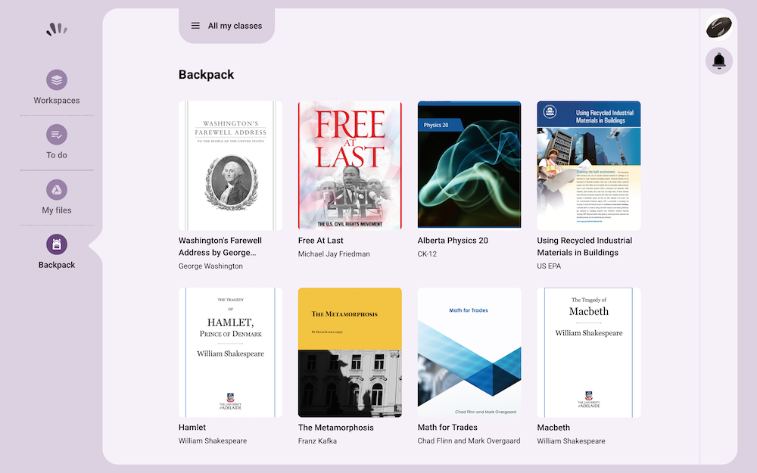Open the Math for Trades cover

click(469, 353)
